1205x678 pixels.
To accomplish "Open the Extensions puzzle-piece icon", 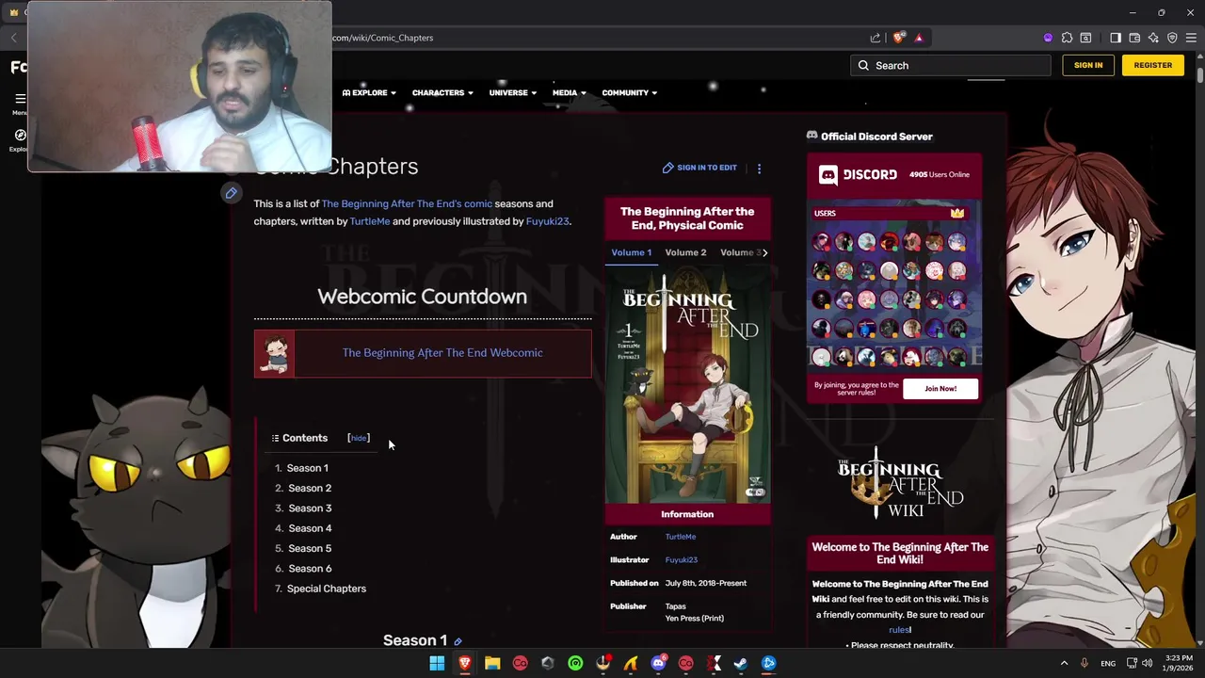I will click(x=1067, y=38).
